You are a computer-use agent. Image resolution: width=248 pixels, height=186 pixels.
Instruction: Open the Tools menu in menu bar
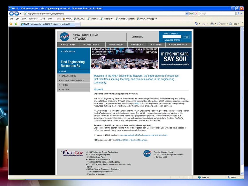43,19
